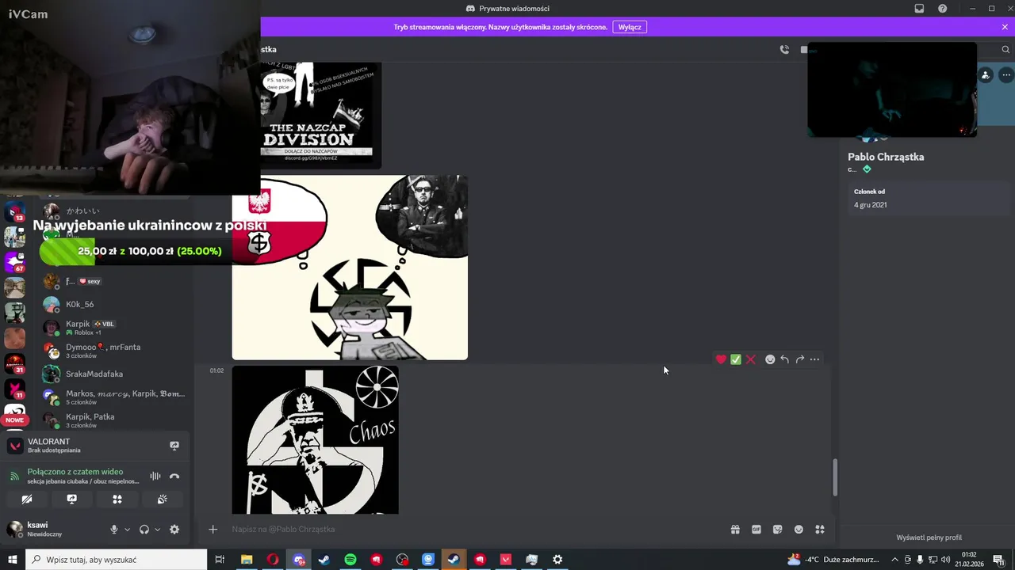Viewport: 1015px width, 570px height.
Task: Click the NOWE new messages badge
Action: 15,420
